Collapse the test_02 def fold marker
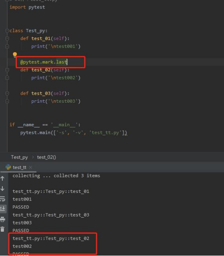224x256 pixels. click(x=7, y=70)
